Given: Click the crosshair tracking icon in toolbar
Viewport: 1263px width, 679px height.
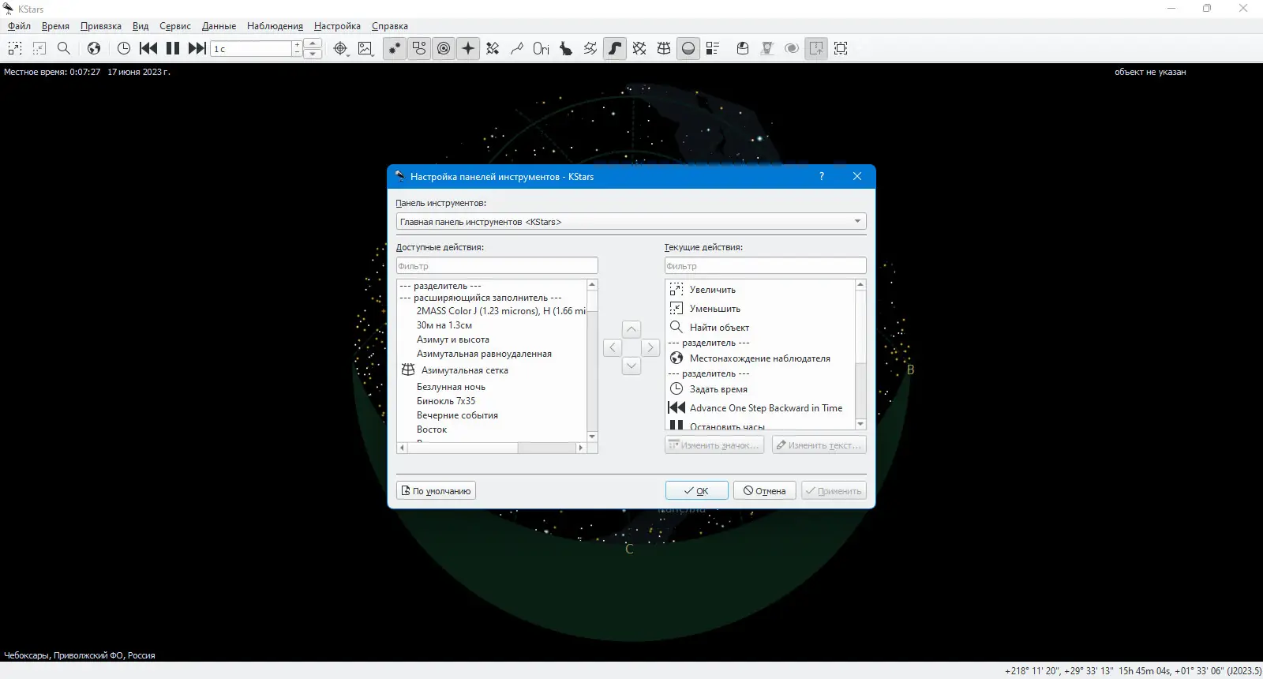Looking at the screenshot, I should coord(340,48).
